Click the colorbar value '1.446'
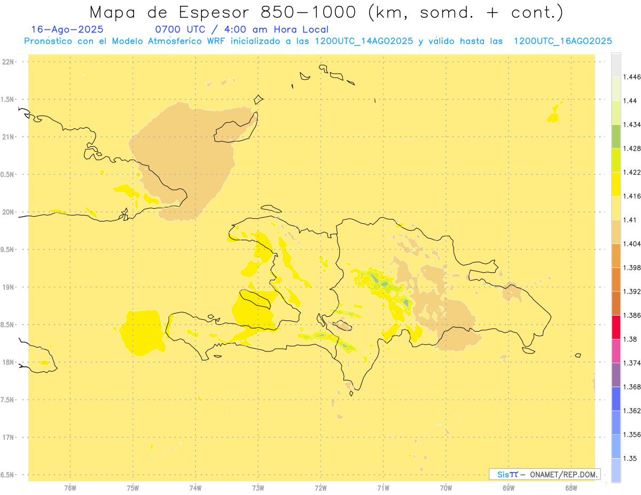641x495 pixels. [x=632, y=77]
